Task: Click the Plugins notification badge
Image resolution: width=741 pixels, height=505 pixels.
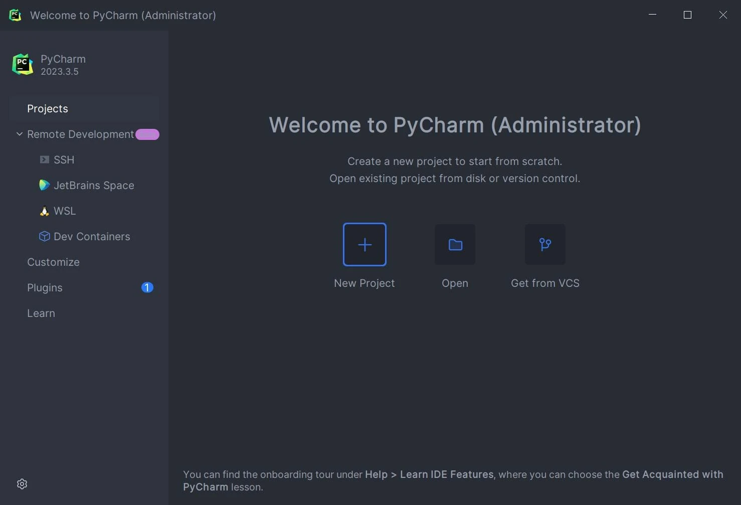Action: 147,287
